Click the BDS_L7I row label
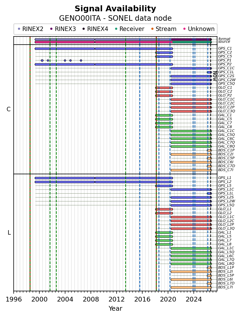Screen dimensions: 241x317 pyautogui.click(x=226, y=287)
